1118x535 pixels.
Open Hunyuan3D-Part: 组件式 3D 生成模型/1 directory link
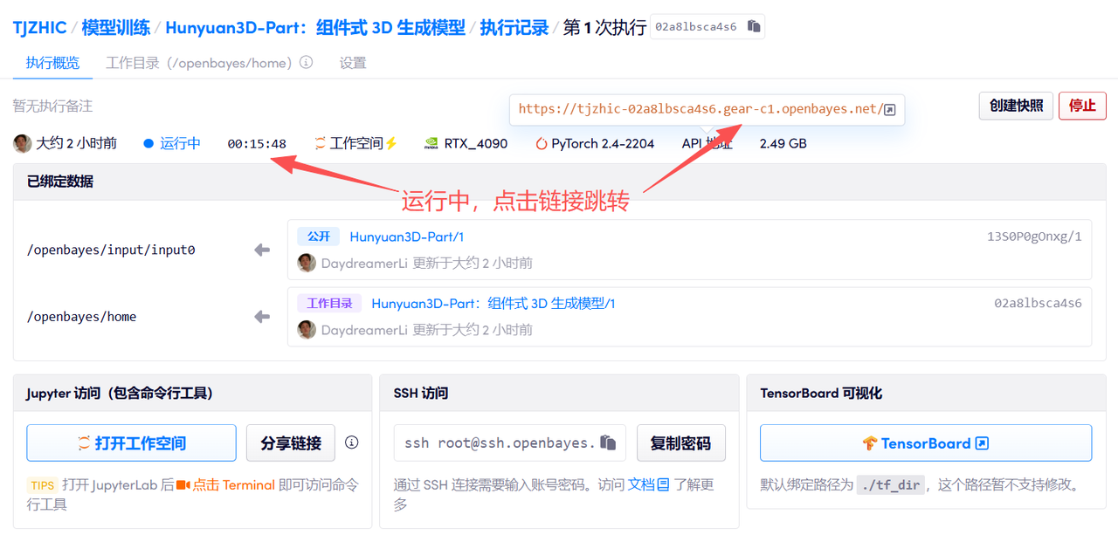[x=493, y=304]
